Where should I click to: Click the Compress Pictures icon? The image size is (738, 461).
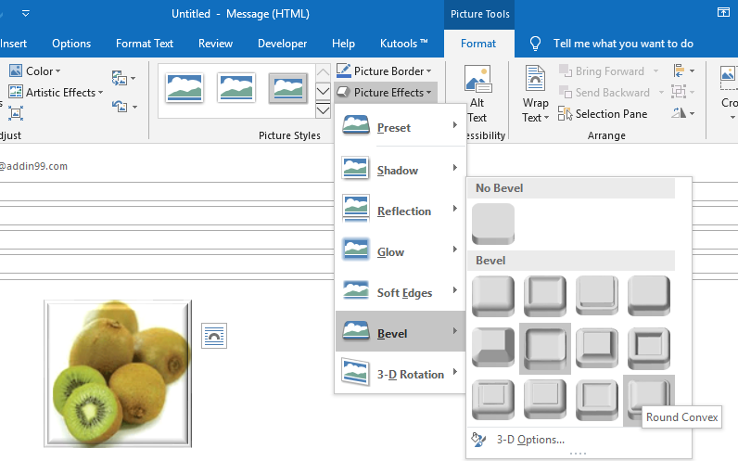tap(15, 113)
